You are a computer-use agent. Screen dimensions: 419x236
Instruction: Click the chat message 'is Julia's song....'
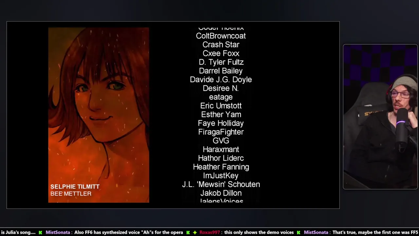[18, 232]
